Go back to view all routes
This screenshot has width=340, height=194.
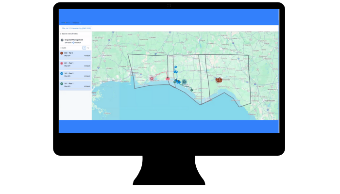click(69, 34)
